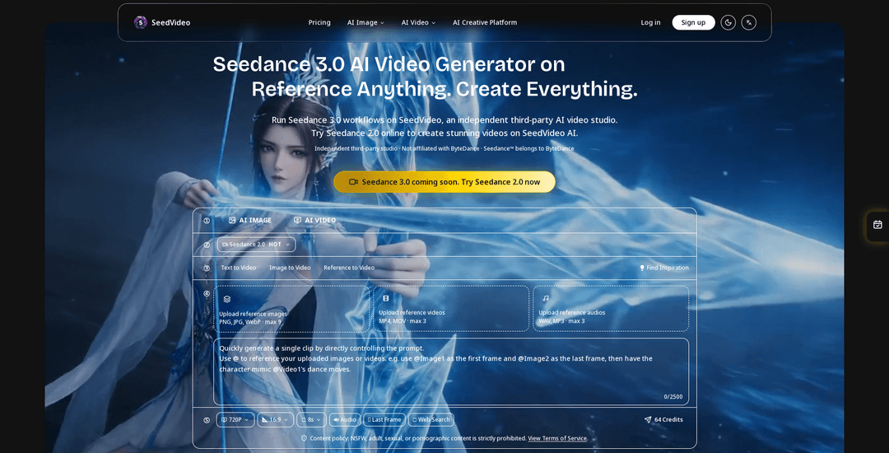Click the '0/2500' character counter
This screenshot has height=453, width=889.
pyautogui.click(x=673, y=397)
